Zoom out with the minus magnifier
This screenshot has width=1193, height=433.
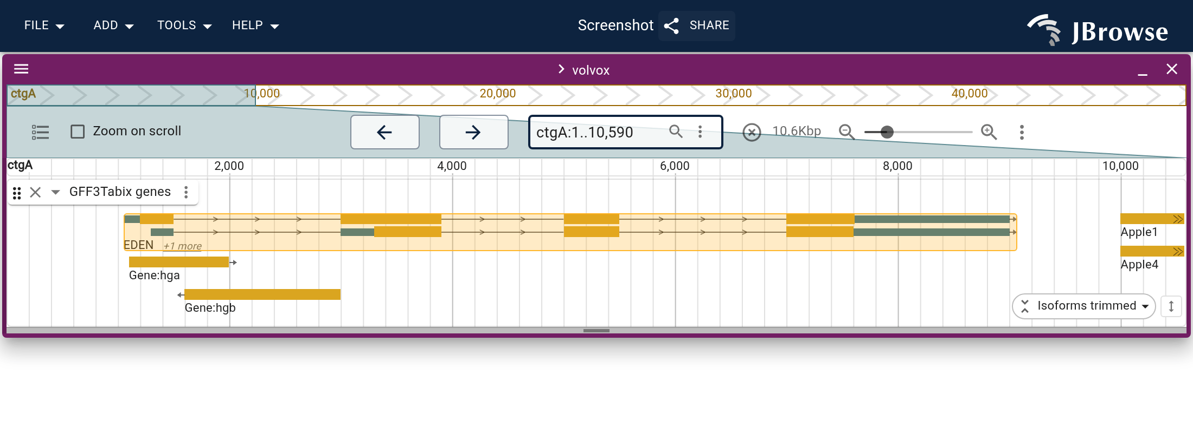(x=846, y=132)
